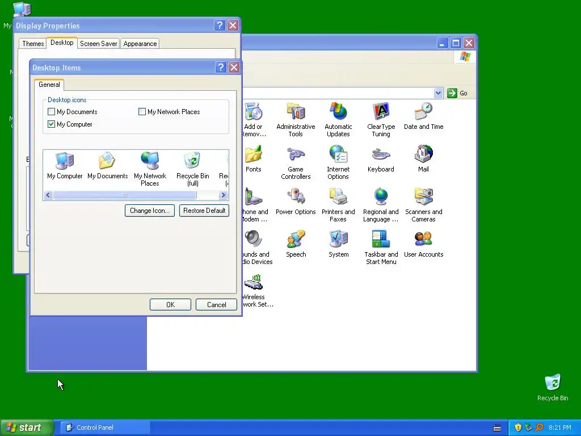Switch to Screen Saver tab

coord(98,43)
